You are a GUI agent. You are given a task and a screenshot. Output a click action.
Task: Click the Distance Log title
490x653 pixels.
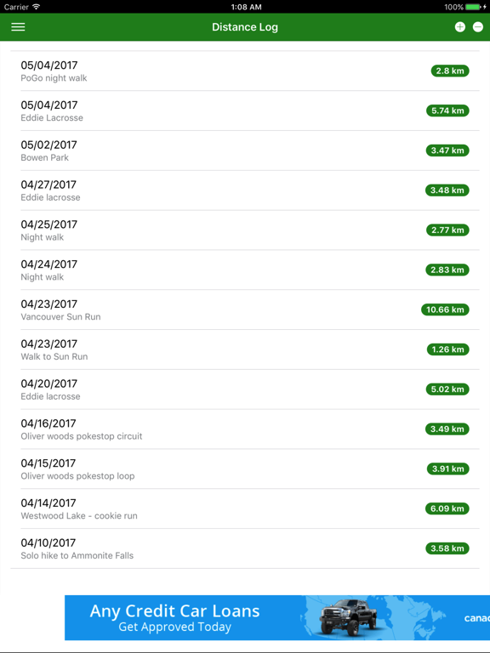(245, 27)
